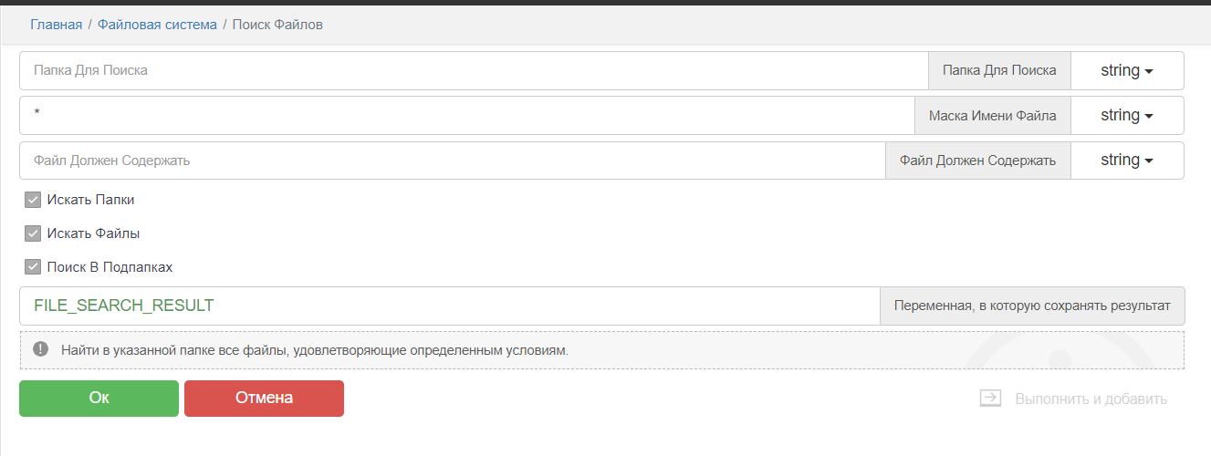
Task: Expand string dropdown for Маска Имени Файла
Action: [1126, 115]
